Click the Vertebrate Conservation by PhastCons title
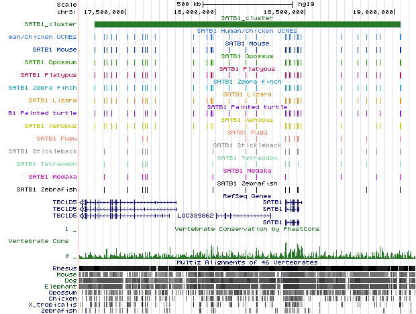416x314 pixels. click(246, 229)
